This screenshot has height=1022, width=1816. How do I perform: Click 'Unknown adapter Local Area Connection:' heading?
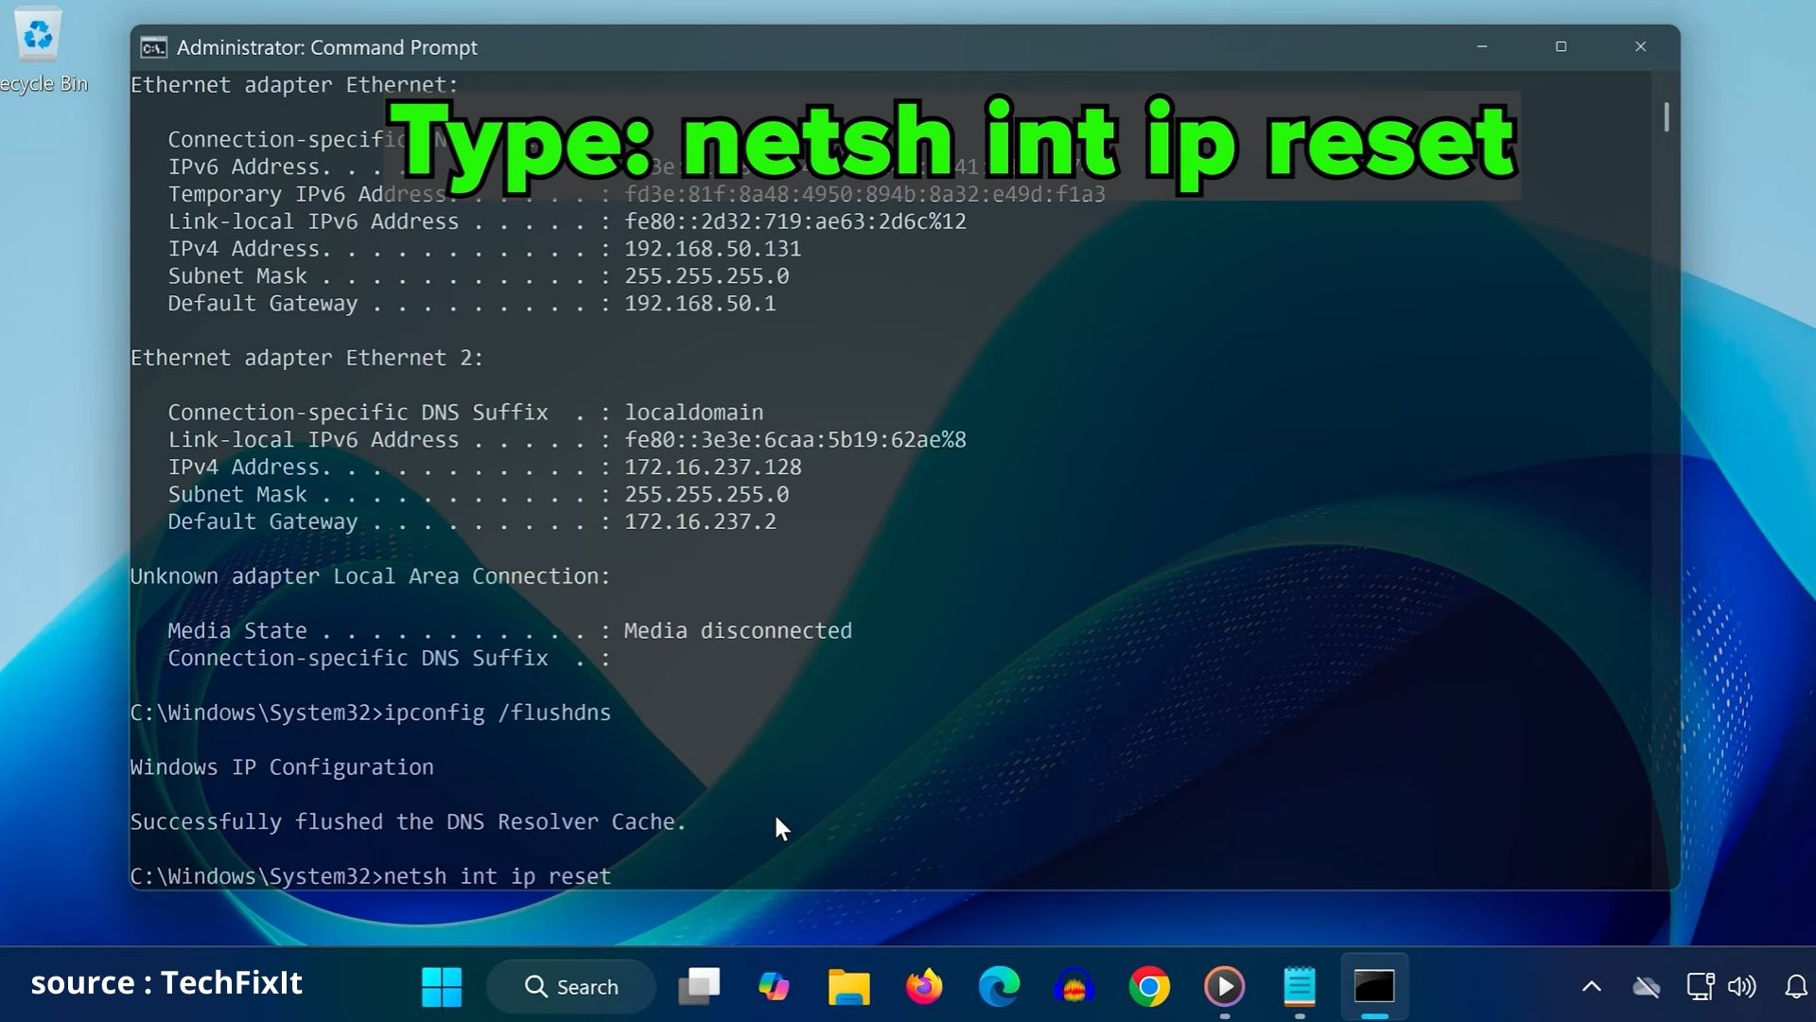pos(371,576)
